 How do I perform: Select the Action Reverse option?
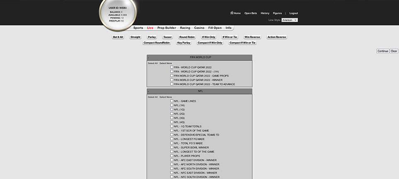point(277,37)
